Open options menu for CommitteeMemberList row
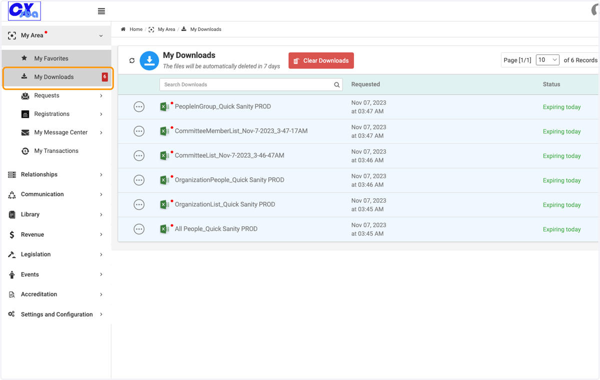600x380 pixels. [x=139, y=131]
